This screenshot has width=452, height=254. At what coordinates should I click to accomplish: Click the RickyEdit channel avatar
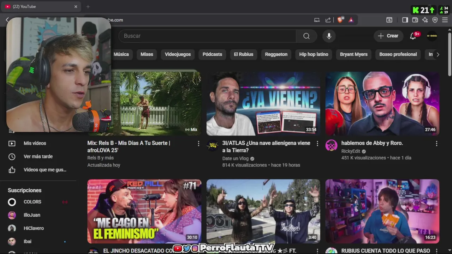(331, 145)
